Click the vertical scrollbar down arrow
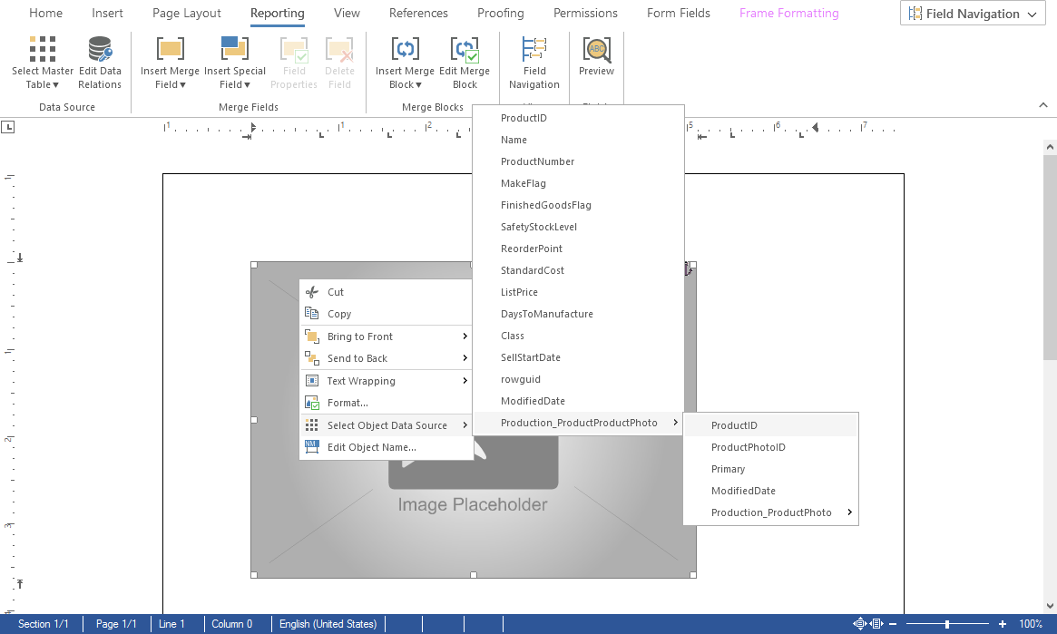Image resolution: width=1057 pixels, height=634 pixels. [x=1050, y=606]
